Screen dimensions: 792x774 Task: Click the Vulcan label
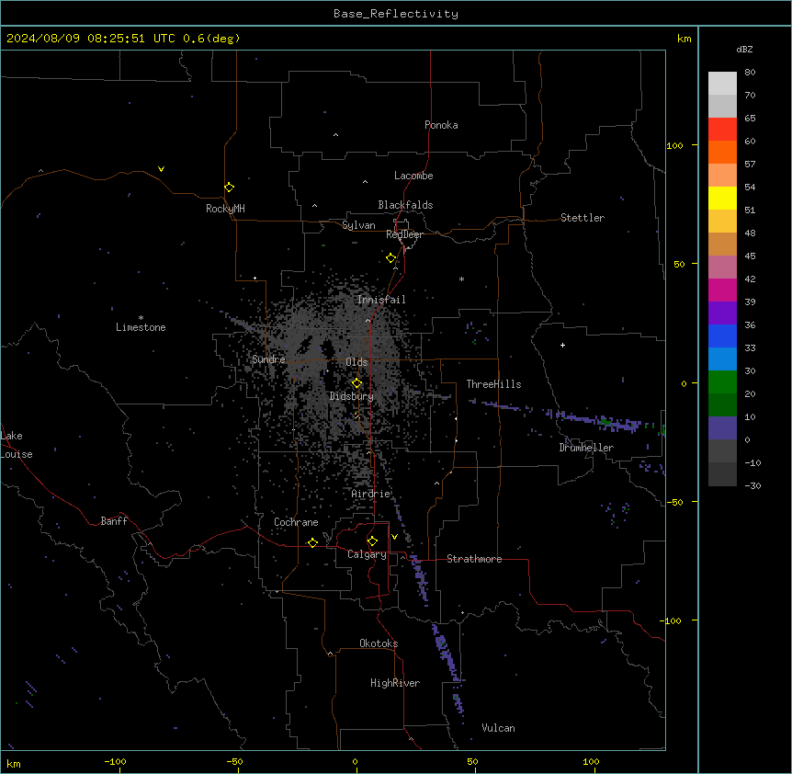click(499, 728)
